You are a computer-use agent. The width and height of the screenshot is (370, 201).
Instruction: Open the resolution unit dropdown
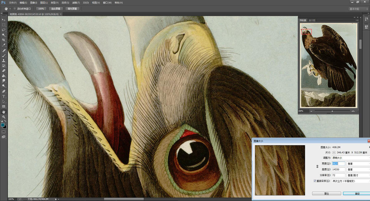[x=358, y=175]
